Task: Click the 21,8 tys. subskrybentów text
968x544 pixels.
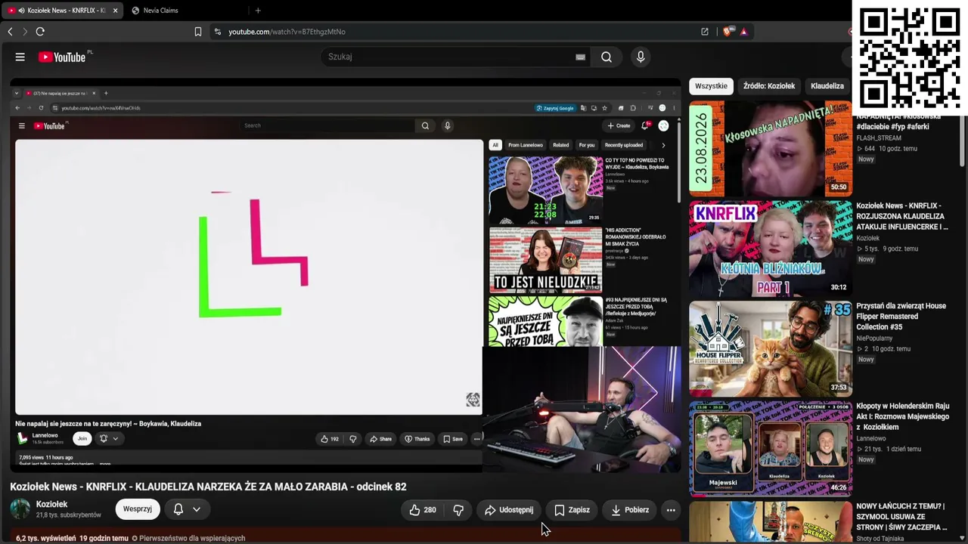Action: pos(69,515)
